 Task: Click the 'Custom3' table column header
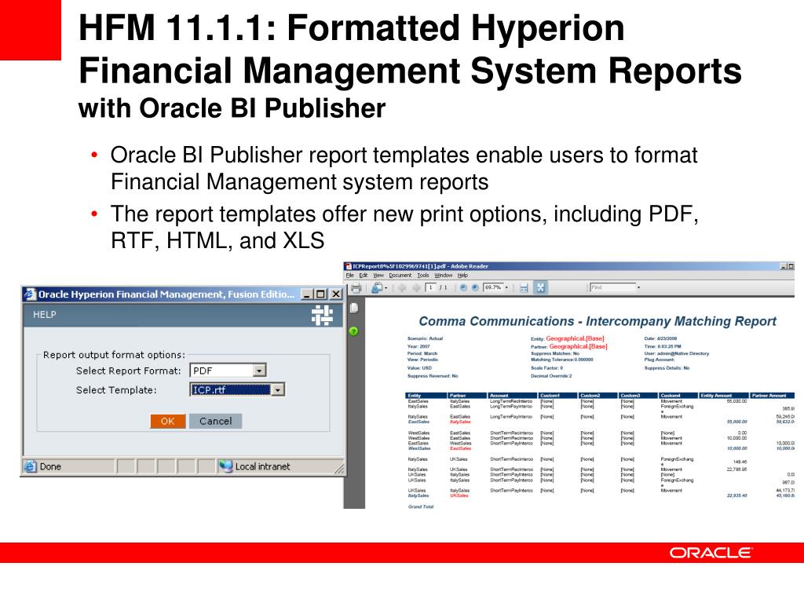638,396
